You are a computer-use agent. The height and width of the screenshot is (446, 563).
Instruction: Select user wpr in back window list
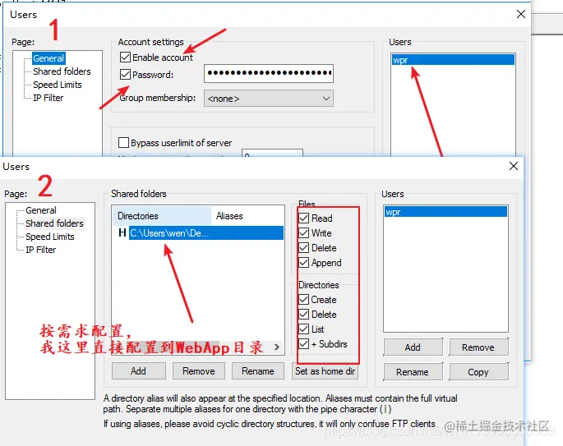453,60
